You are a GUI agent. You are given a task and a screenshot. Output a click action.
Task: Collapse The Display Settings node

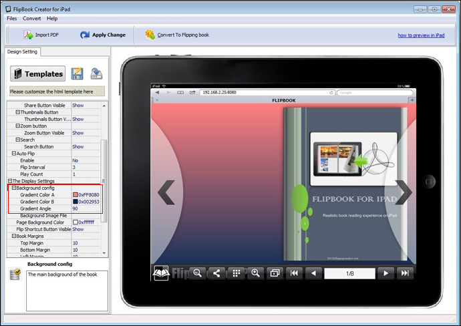tap(10, 181)
